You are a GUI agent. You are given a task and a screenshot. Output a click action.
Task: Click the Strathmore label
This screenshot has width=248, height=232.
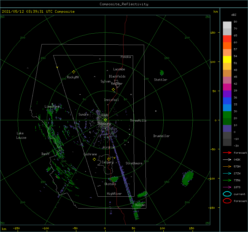(134, 163)
